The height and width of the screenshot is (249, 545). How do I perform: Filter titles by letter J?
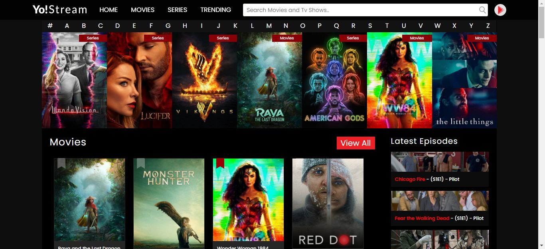click(218, 25)
